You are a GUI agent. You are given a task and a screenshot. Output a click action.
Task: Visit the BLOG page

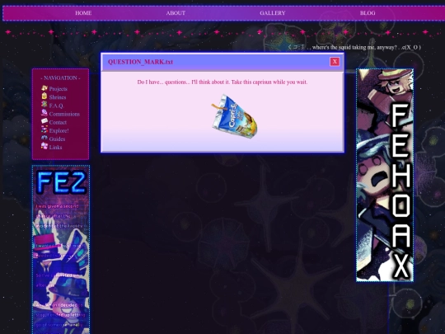coord(368,13)
